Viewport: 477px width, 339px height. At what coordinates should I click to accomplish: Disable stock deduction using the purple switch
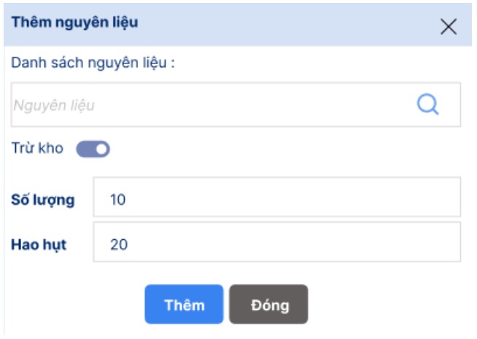coord(93,149)
